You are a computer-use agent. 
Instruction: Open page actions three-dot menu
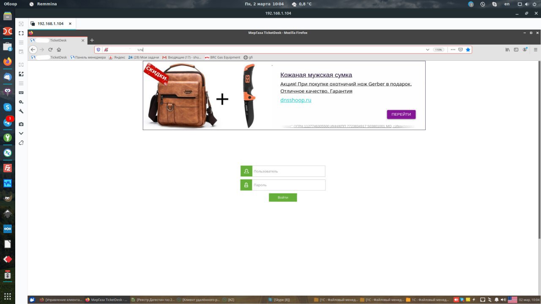[x=453, y=49]
